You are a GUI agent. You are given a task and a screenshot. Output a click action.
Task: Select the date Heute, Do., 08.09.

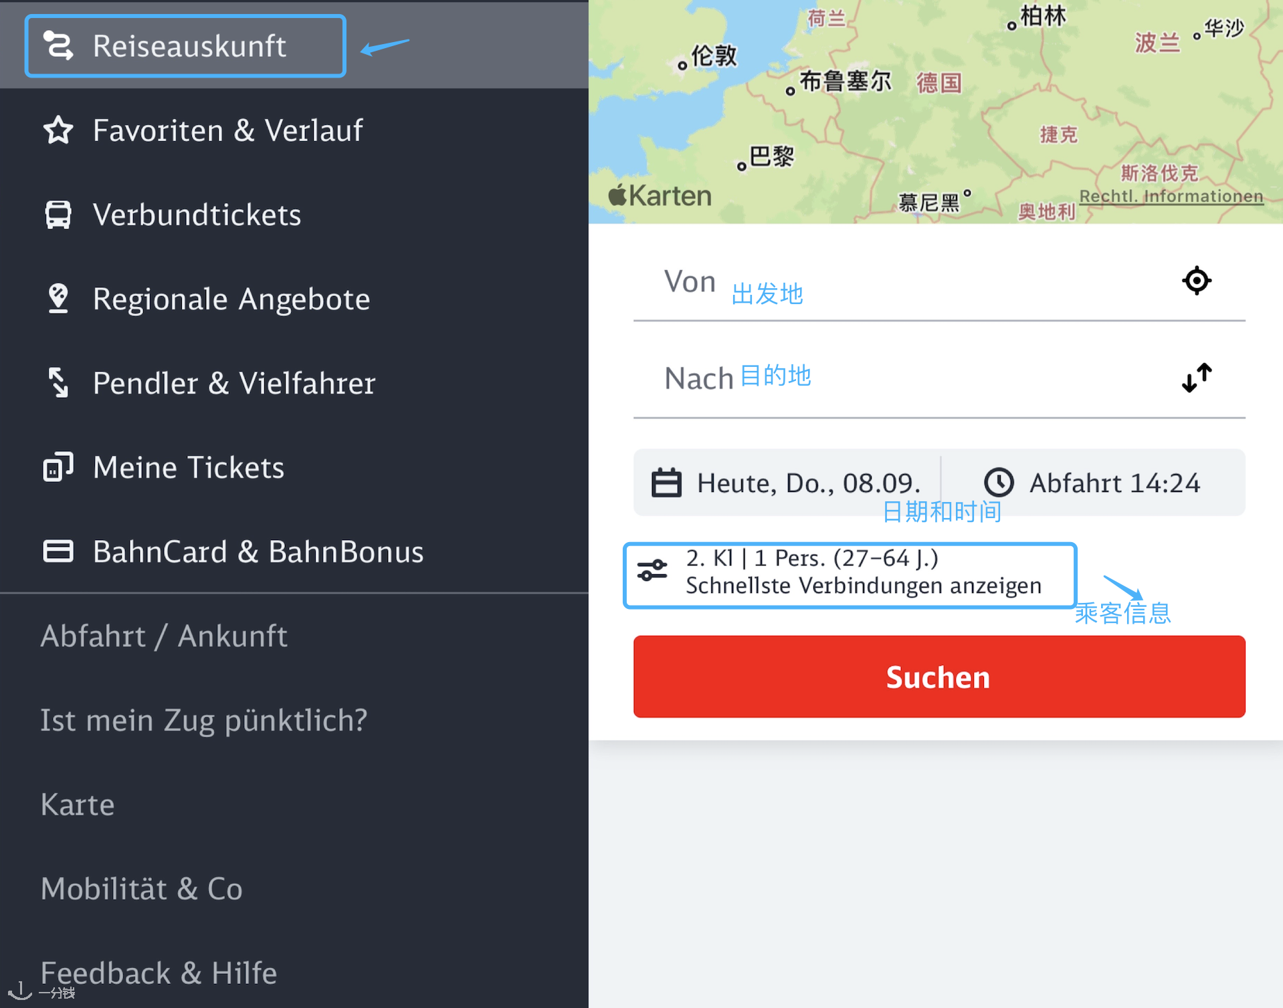click(x=787, y=483)
